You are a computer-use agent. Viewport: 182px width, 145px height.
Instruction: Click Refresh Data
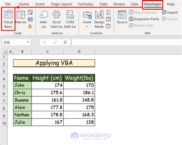tap(141, 26)
